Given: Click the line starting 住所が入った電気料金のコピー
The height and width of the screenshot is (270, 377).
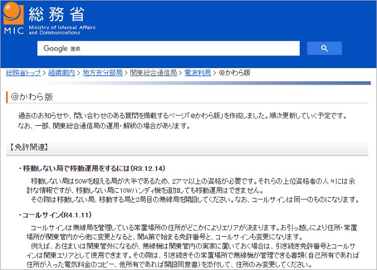Looking at the screenshot, I should tap(169, 265).
